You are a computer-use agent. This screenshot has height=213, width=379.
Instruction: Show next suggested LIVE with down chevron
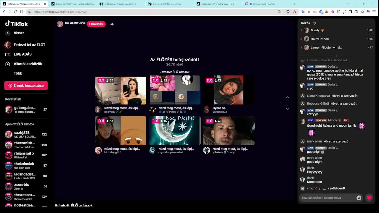point(287,109)
